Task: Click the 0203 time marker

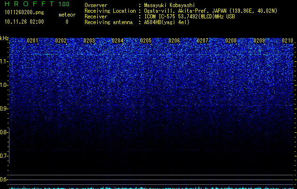Action: [89, 41]
